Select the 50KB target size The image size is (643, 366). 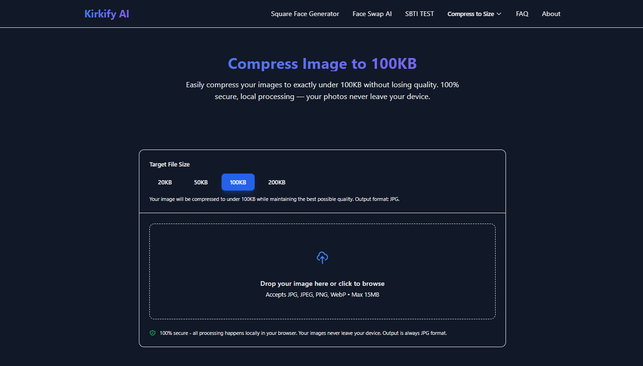pos(201,182)
